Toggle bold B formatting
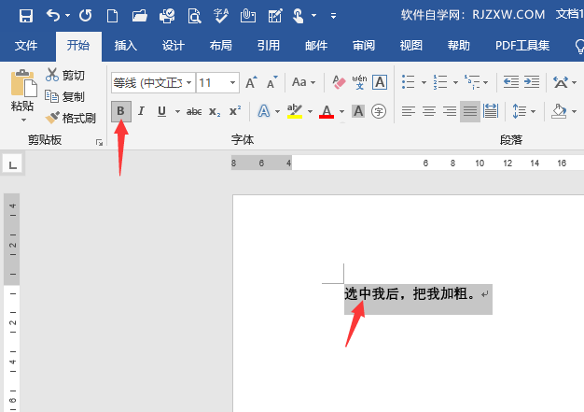 120,111
